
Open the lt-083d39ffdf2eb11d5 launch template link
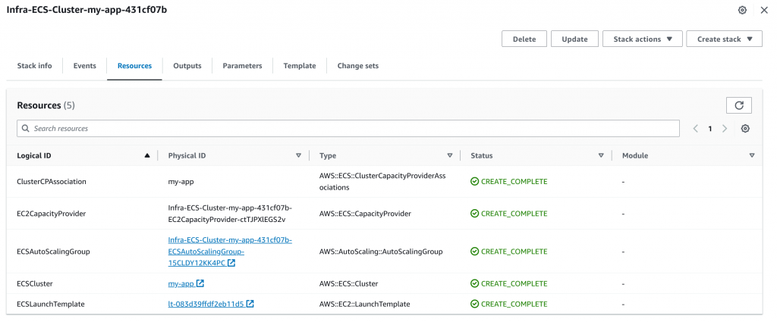tap(206, 304)
